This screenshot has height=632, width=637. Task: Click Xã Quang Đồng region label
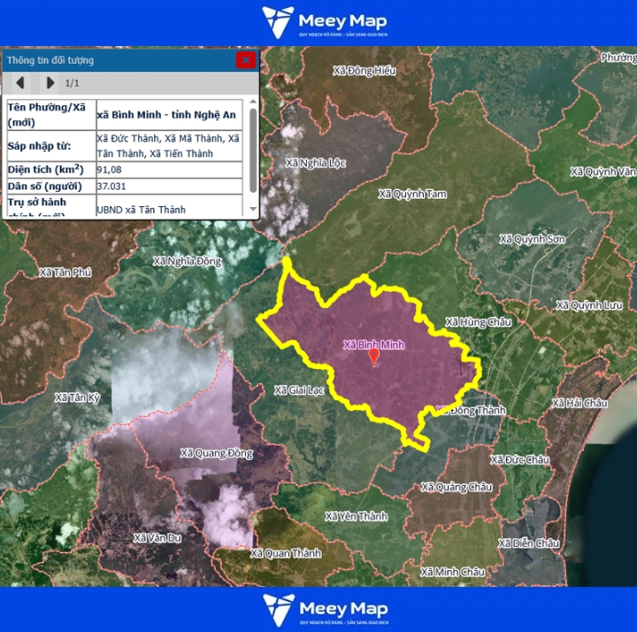pos(217,453)
